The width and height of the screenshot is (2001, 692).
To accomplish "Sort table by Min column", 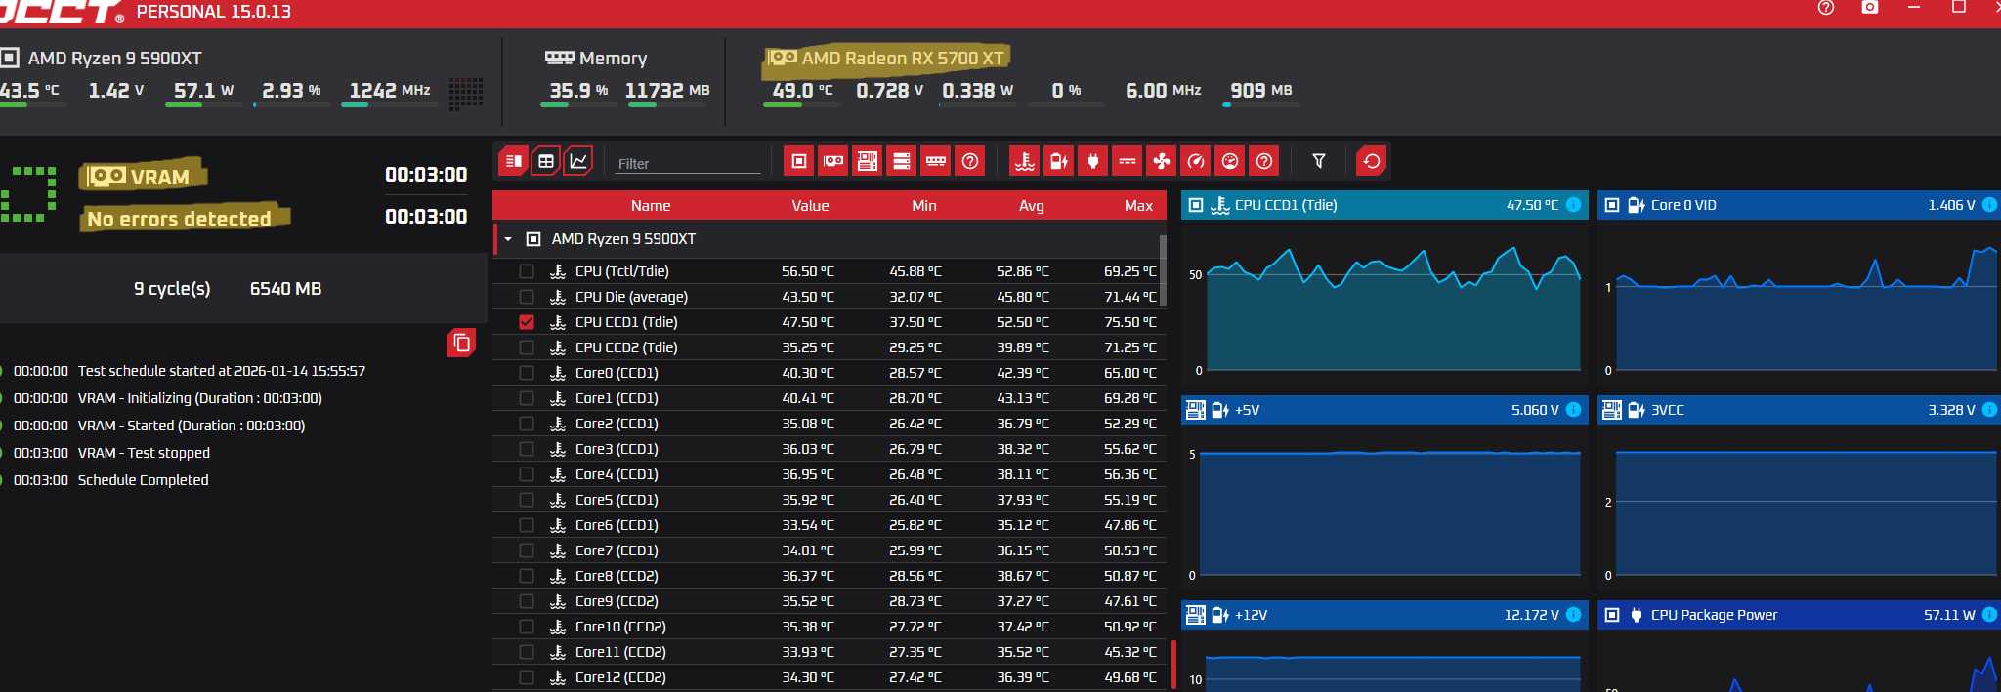I will [924, 206].
